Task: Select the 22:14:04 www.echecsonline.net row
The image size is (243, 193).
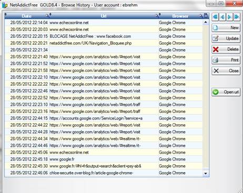Action: click(104, 23)
